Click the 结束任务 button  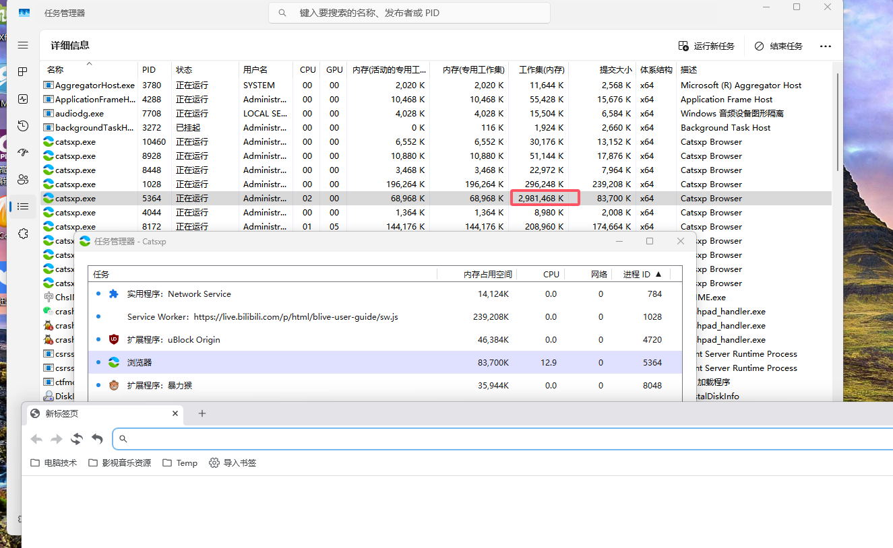coord(778,46)
